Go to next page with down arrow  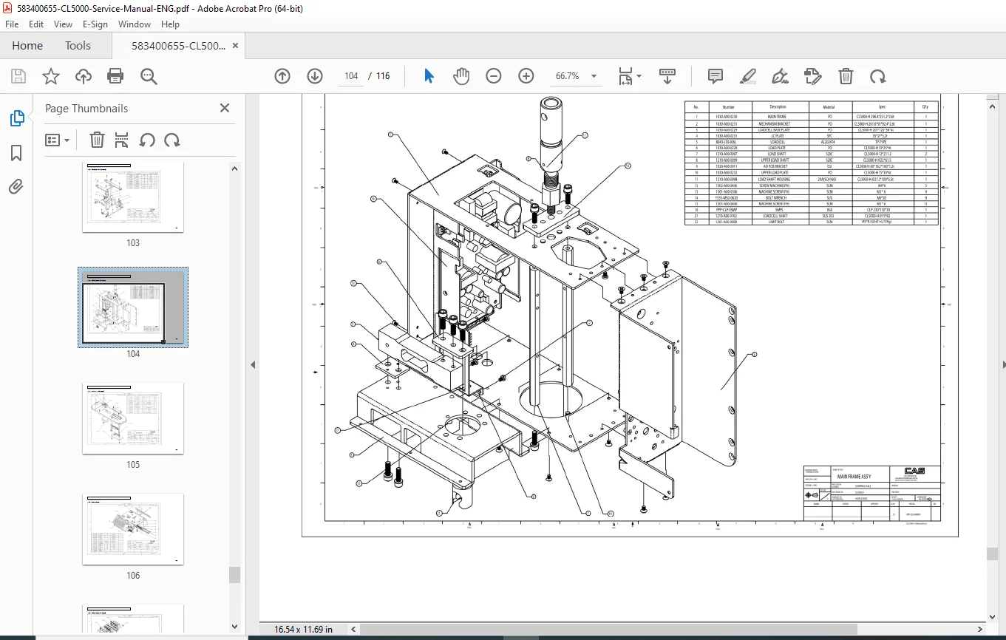click(x=315, y=76)
